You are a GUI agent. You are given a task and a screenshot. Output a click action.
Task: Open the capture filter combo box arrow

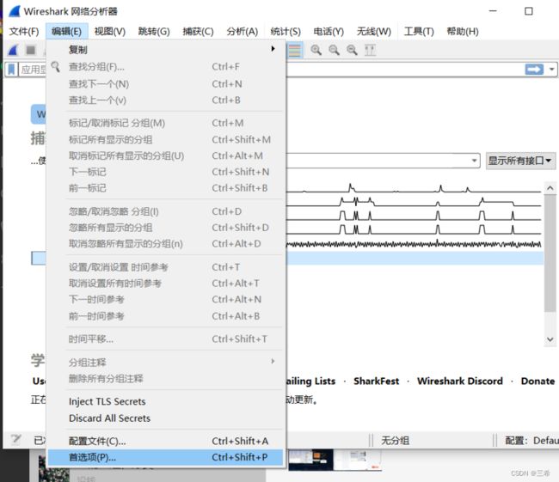pos(474,161)
